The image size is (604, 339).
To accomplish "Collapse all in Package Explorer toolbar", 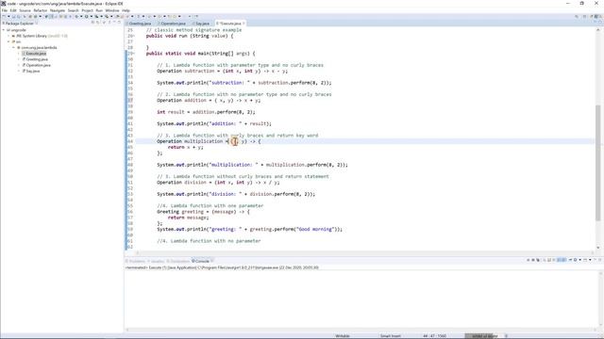I will coord(92,23).
